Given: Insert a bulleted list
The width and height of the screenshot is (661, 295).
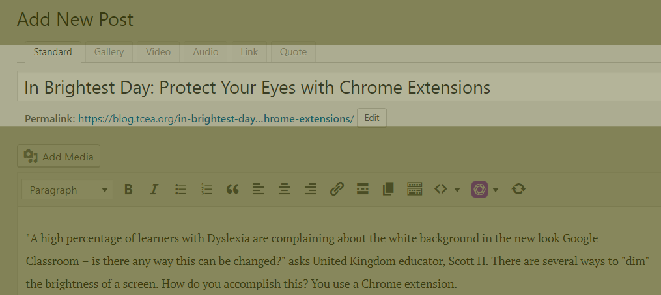Looking at the screenshot, I should pos(180,189).
